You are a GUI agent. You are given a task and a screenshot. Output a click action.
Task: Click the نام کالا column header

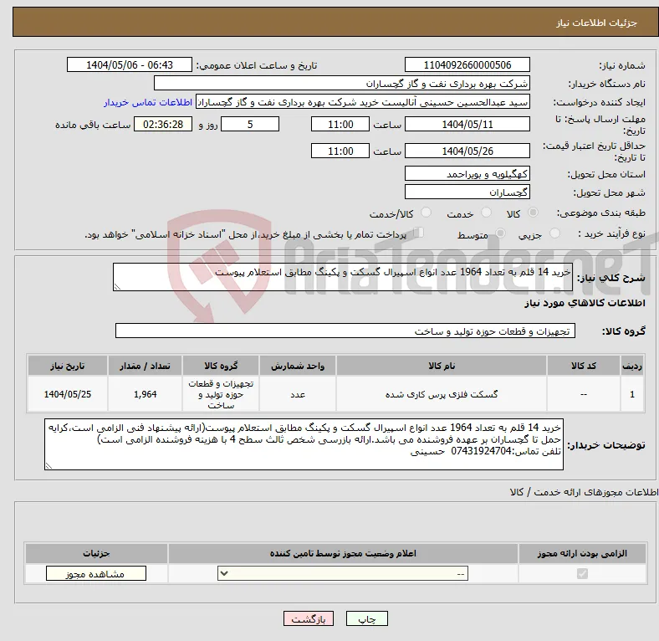(x=442, y=366)
